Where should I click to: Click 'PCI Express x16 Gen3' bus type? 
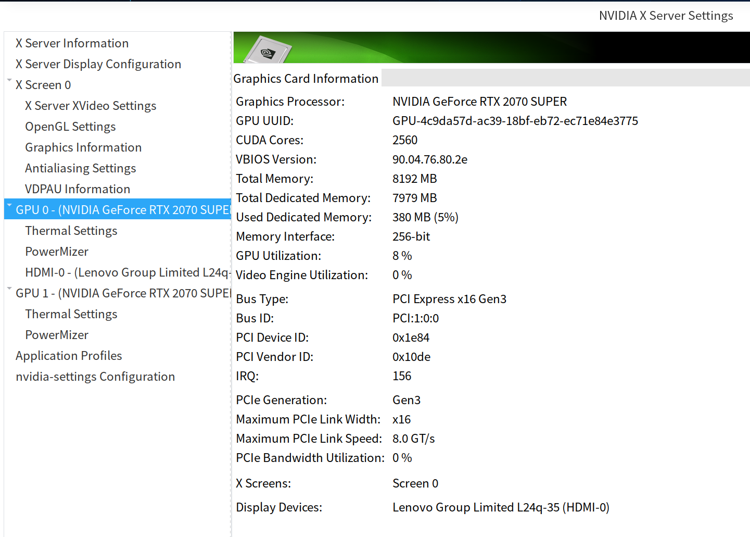tap(450, 299)
